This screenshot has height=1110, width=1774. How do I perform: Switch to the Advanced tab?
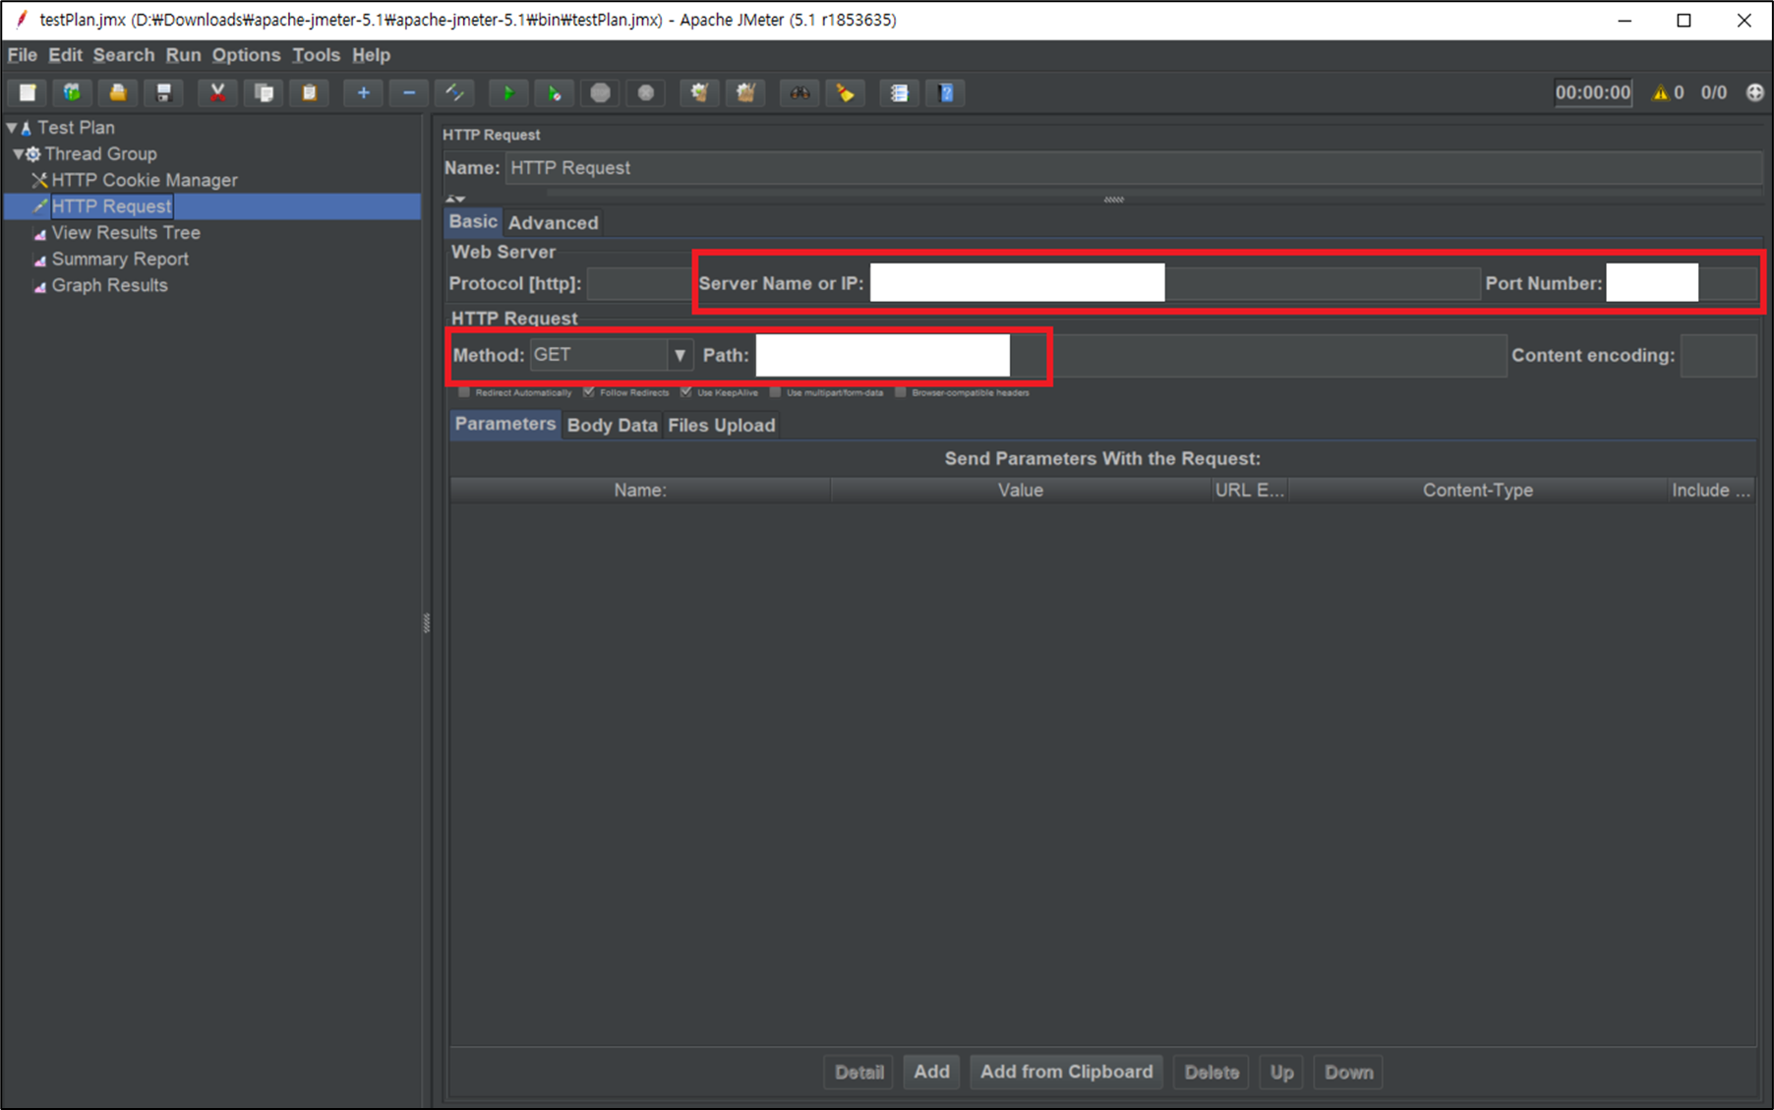[553, 222]
